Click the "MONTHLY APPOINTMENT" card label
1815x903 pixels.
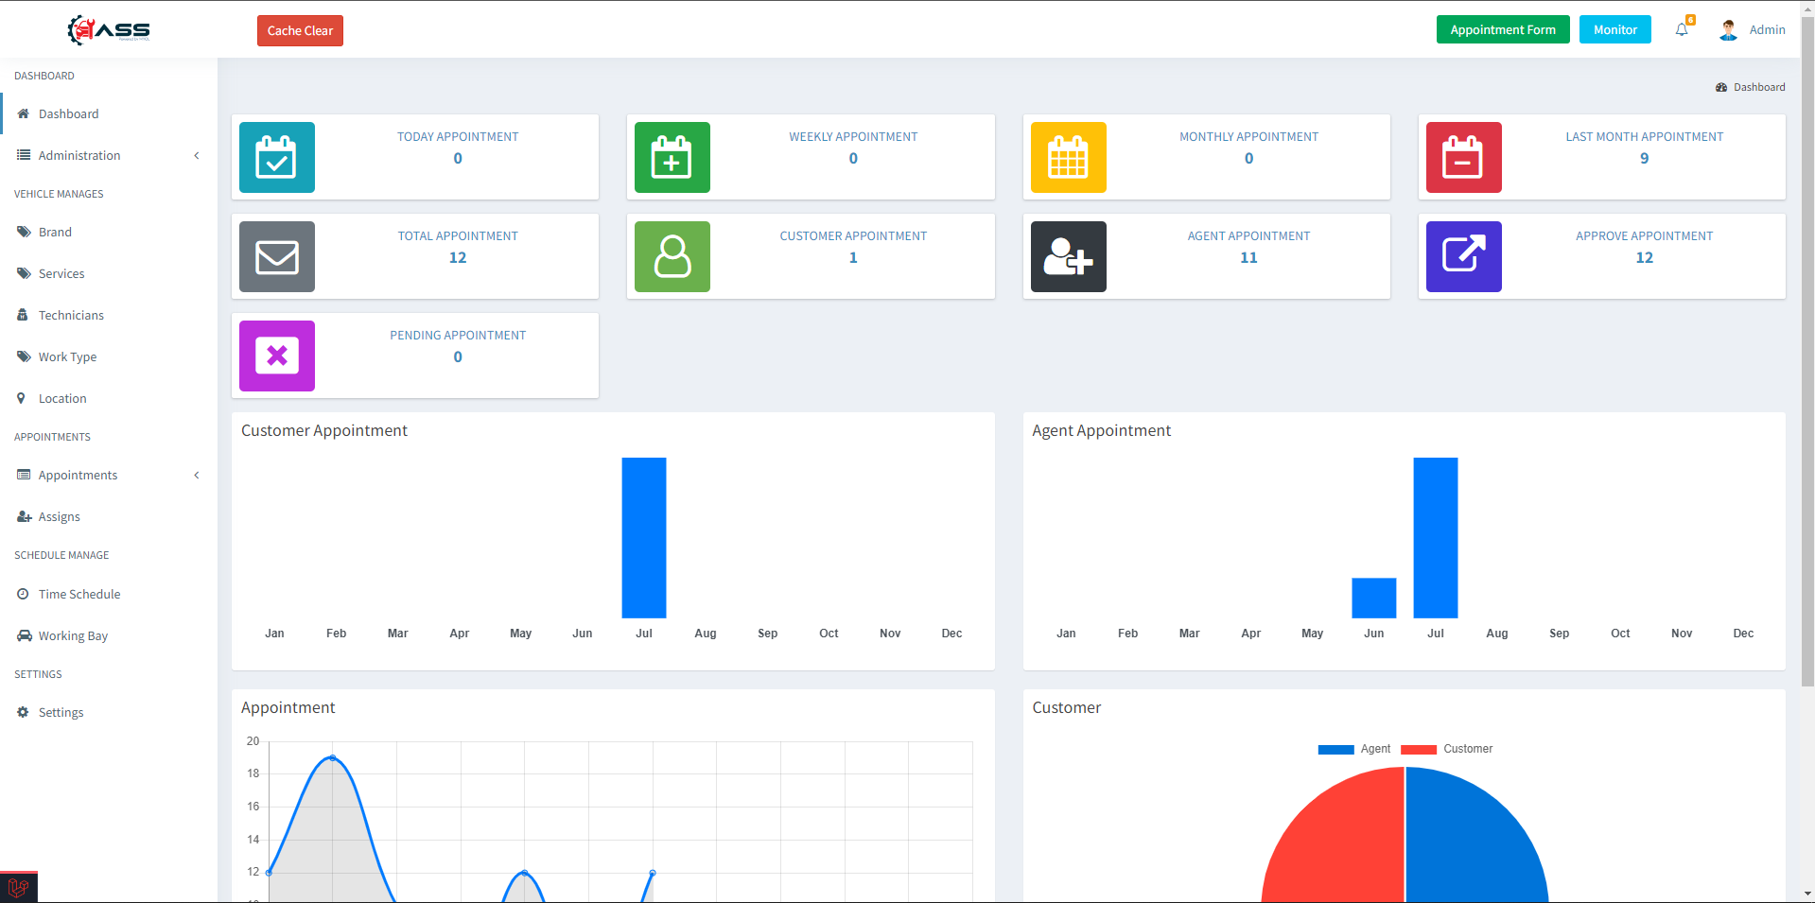click(x=1248, y=136)
